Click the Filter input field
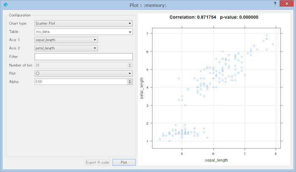The height and width of the screenshot is (172, 296). coord(83,57)
